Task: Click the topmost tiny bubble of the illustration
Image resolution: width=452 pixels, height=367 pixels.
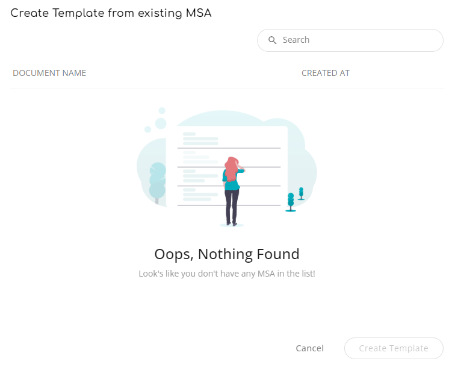Action: coord(162,110)
